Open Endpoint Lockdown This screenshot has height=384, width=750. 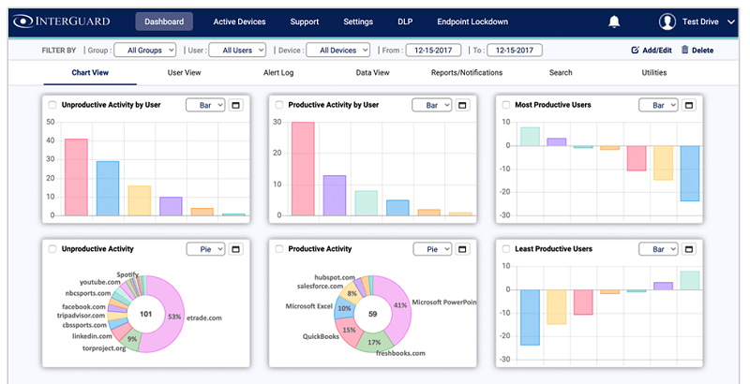[472, 22]
